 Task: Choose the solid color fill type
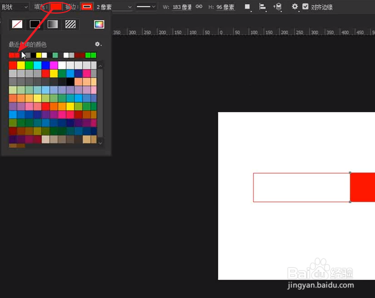click(x=35, y=24)
